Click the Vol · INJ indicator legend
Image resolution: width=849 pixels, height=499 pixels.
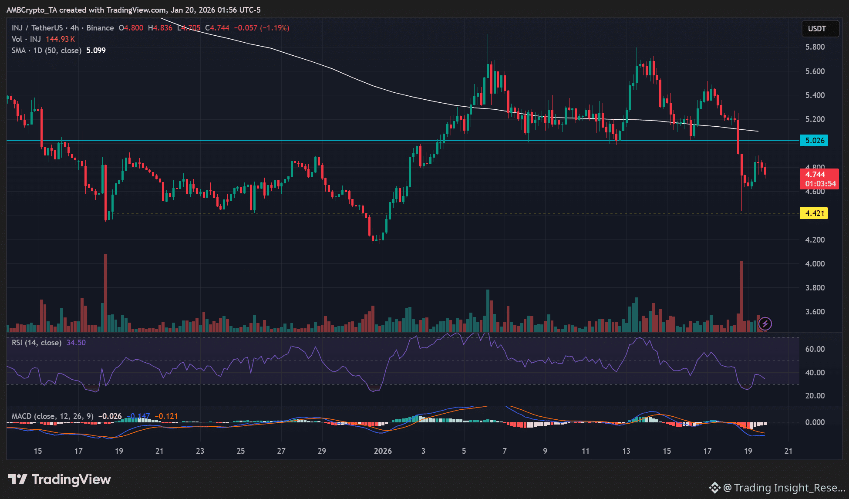click(26, 39)
